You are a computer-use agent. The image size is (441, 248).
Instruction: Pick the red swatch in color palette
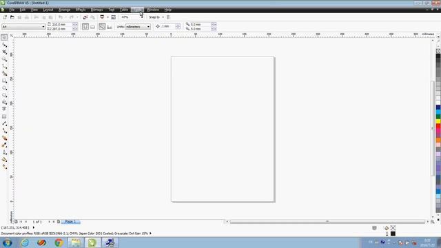[438, 127]
